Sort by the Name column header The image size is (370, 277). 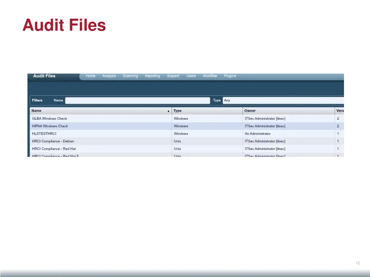[x=101, y=111]
